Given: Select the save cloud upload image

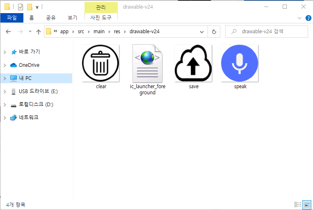Looking at the screenshot, I should click(193, 64).
